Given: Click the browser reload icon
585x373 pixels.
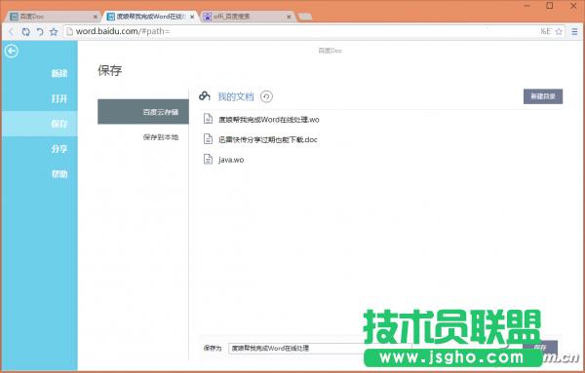Looking at the screenshot, I should click(x=25, y=32).
